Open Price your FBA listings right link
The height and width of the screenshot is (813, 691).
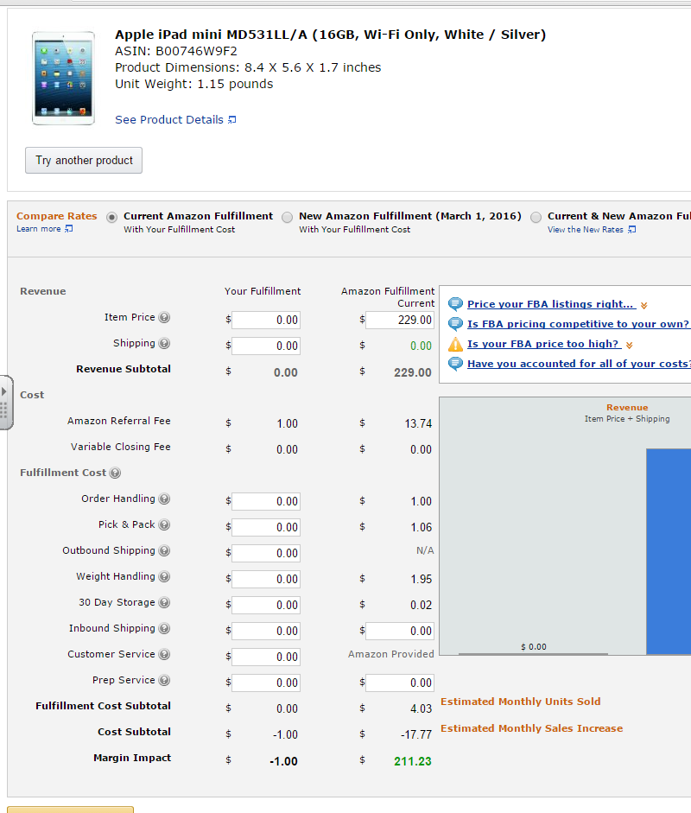click(x=551, y=304)
